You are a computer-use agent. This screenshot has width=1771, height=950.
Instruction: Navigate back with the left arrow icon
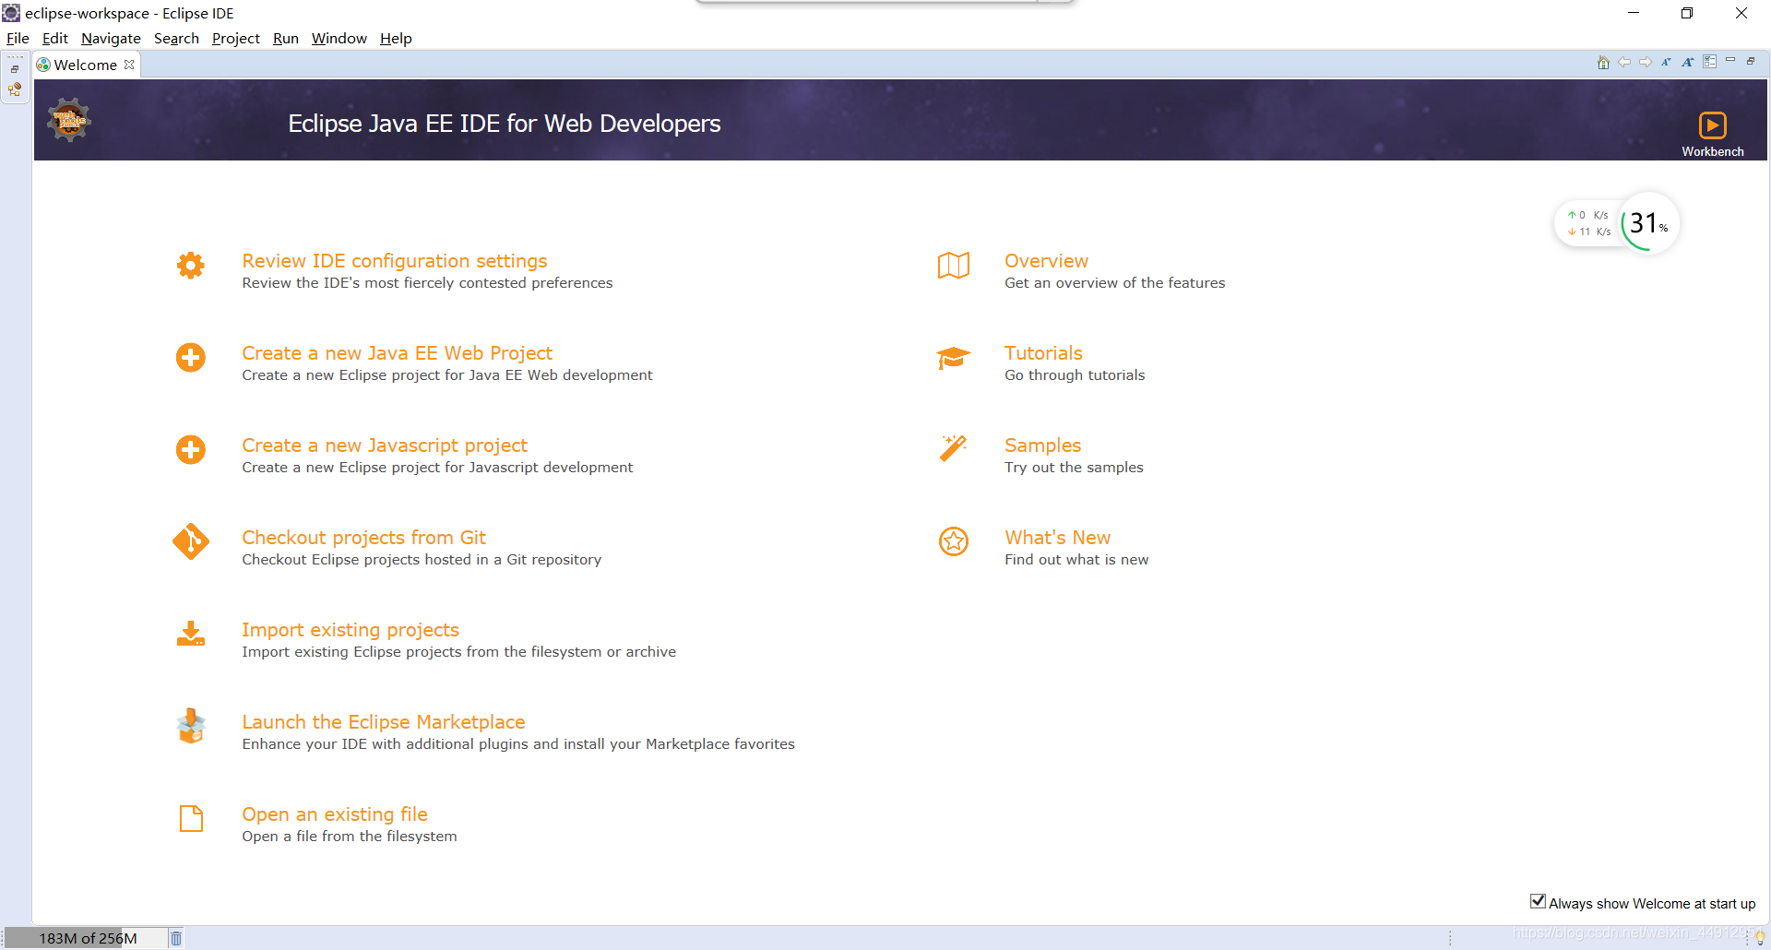(1624, 63)
